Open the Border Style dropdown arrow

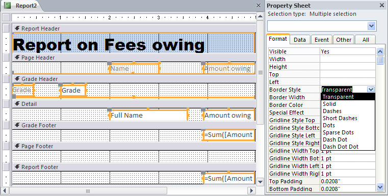point(371,90)
